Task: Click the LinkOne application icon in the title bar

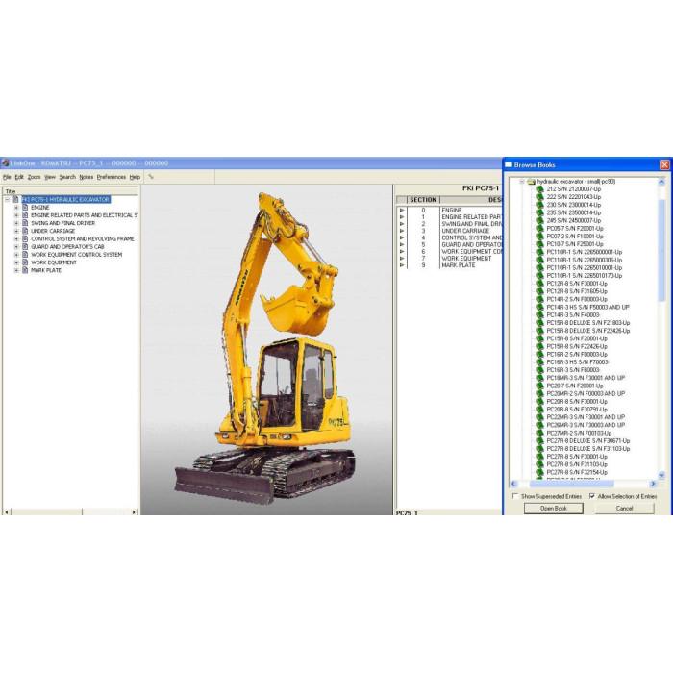Action: pyautogui.click(x=5, y=163)
